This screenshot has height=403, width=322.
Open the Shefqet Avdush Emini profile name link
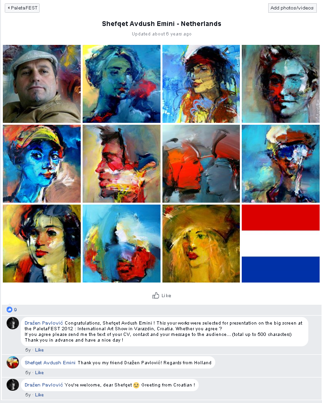coord(50,362)
